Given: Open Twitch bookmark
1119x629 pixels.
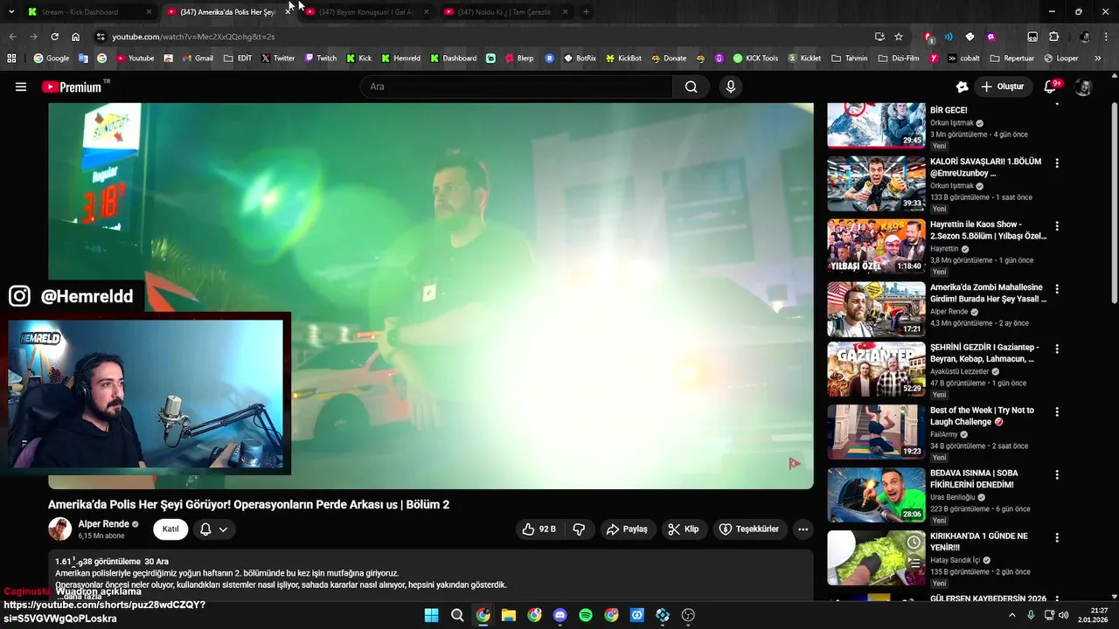Looking at the screenshot, I should (x=320, y=59).
